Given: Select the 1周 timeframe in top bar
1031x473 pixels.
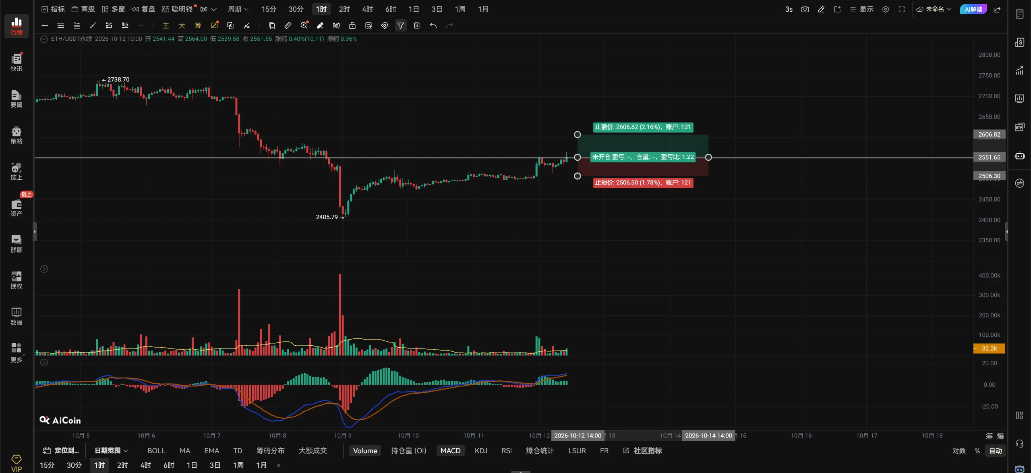Looking at the screenshot, I should click(460, 9).
